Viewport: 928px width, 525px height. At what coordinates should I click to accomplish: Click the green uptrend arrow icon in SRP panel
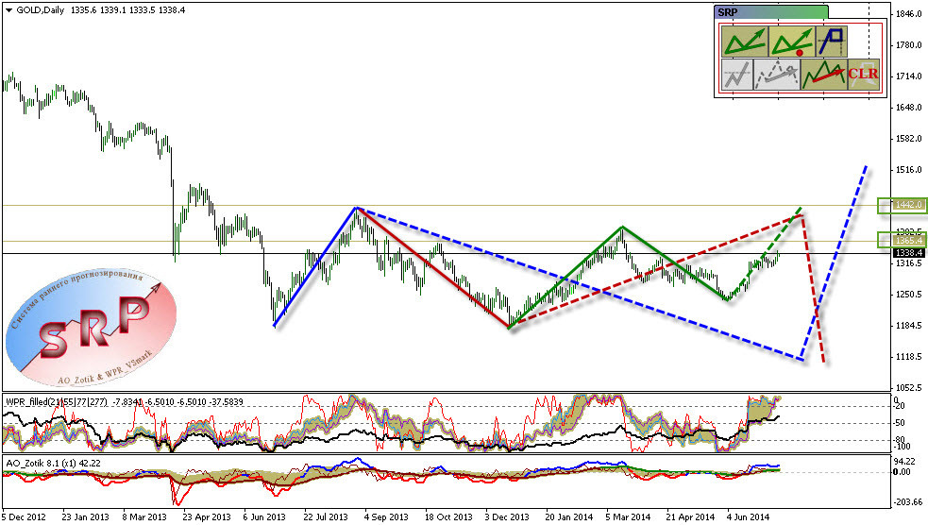[743, 41]
